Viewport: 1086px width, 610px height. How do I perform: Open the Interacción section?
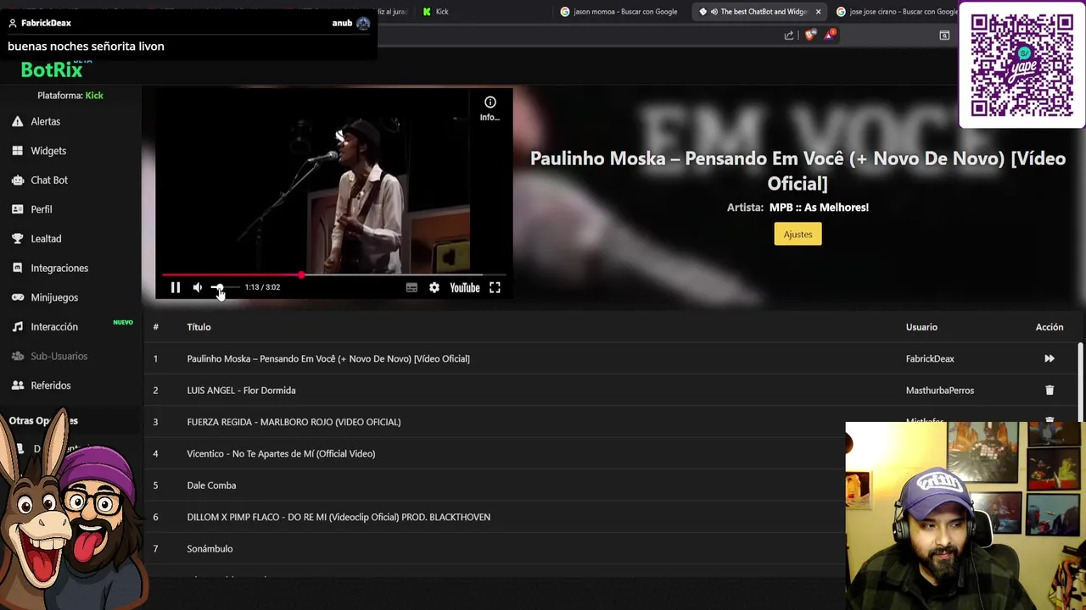coord(54,327)
